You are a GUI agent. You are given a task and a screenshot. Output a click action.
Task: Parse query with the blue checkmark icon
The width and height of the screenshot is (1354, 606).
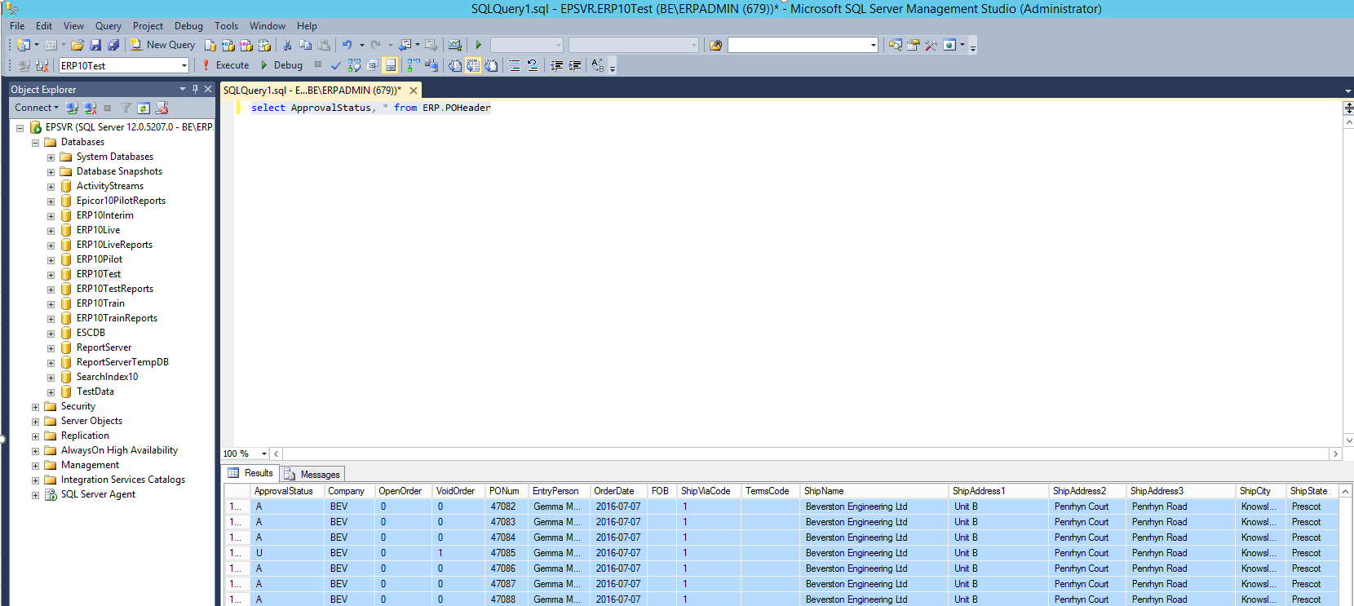(x=336, y=65)
